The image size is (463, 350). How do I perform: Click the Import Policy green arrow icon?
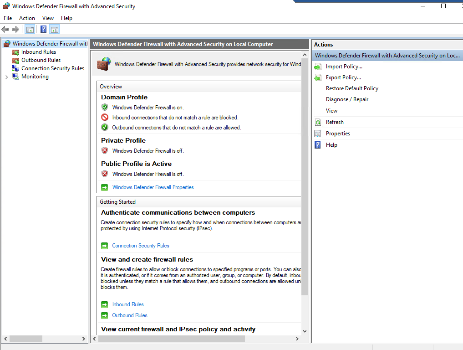(x=318, y=66)
